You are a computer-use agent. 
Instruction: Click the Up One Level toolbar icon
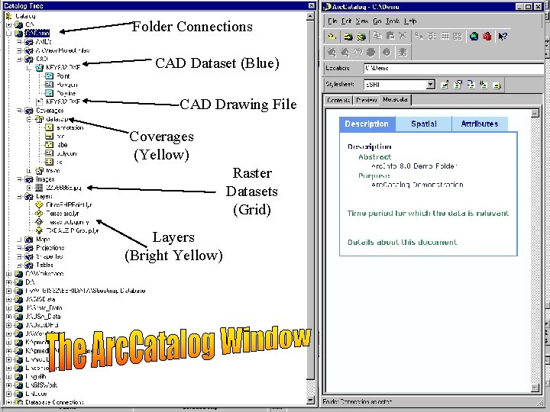pyautogui.click(x=332, y=36)
